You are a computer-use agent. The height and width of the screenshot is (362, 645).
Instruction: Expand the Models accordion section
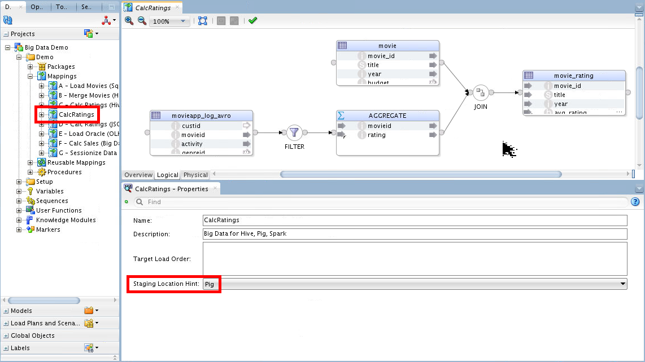tap(6, 311)
